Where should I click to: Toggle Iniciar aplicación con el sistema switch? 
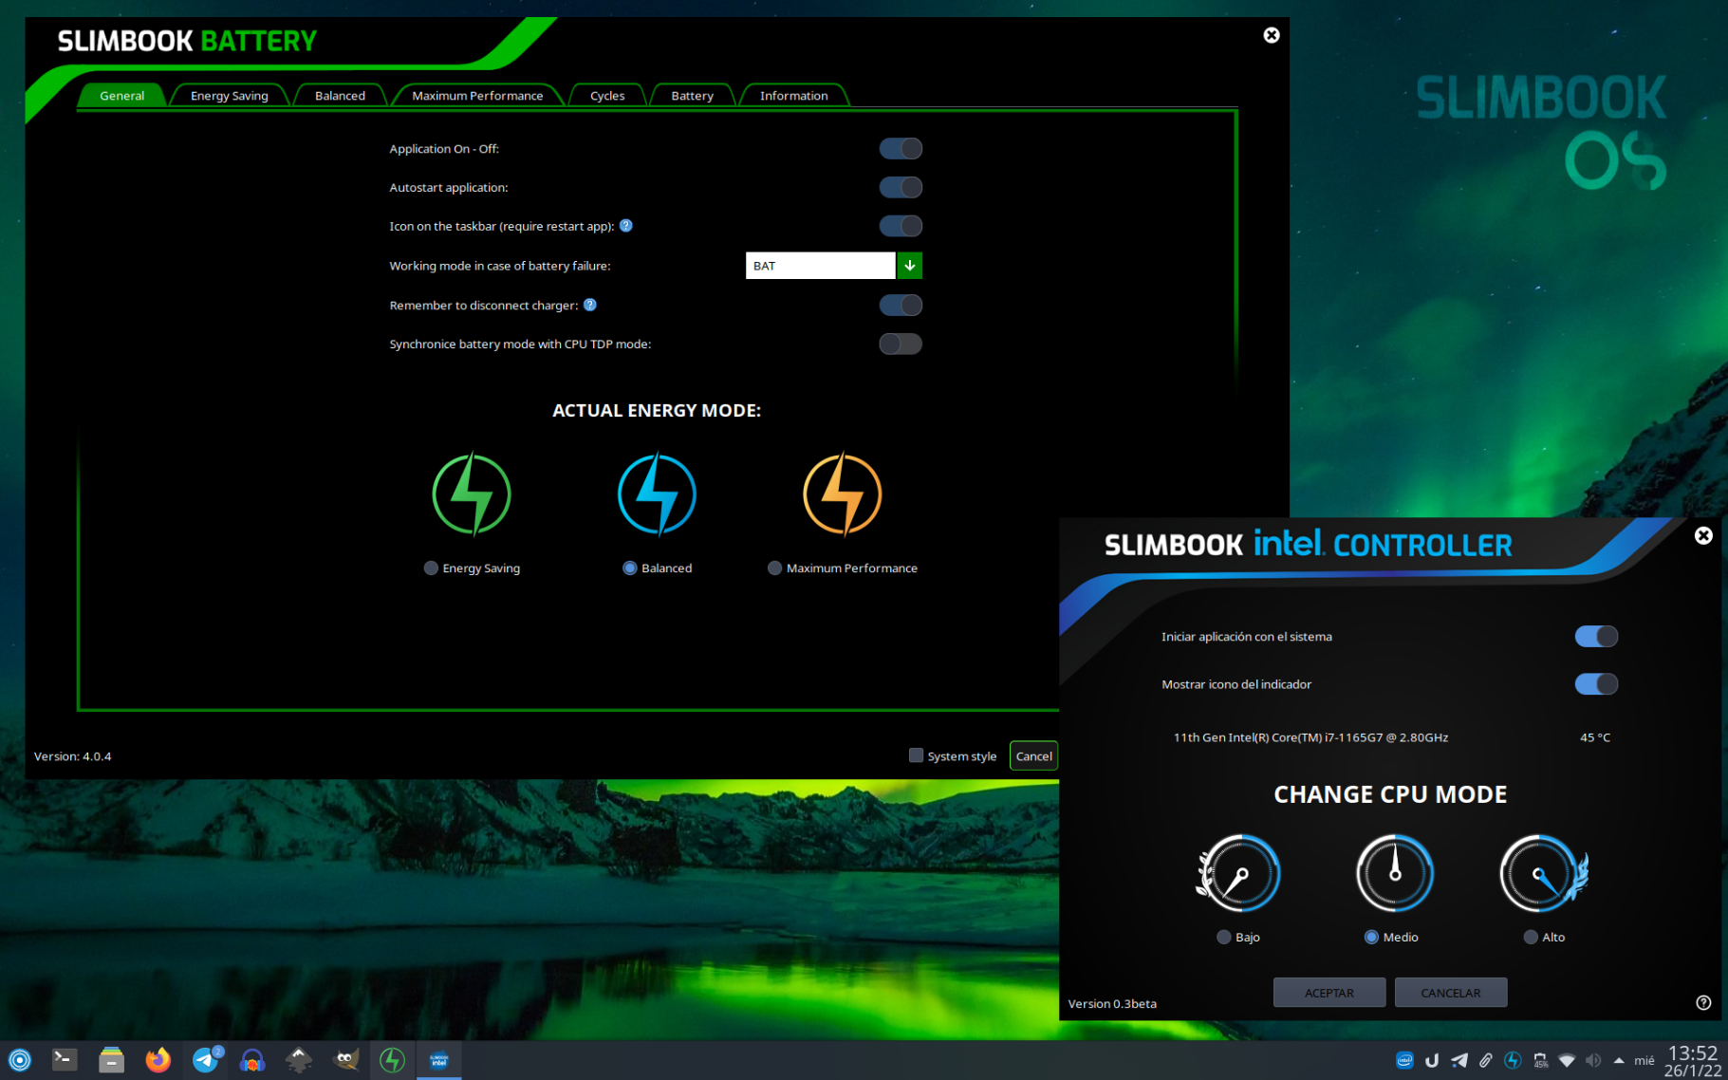click(x=1596, y=636)
